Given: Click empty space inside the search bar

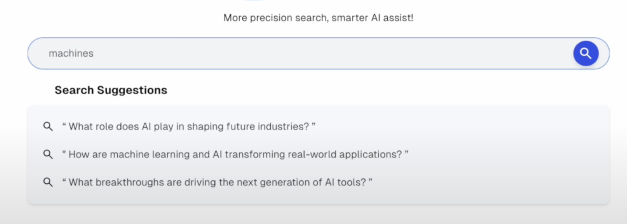Looking at the screenshot, I should (330, 53).
